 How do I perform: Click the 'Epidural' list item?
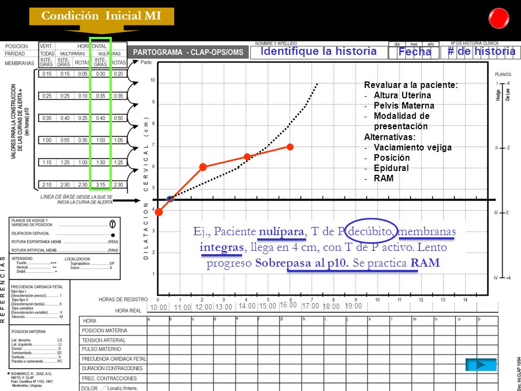(391, 168)
